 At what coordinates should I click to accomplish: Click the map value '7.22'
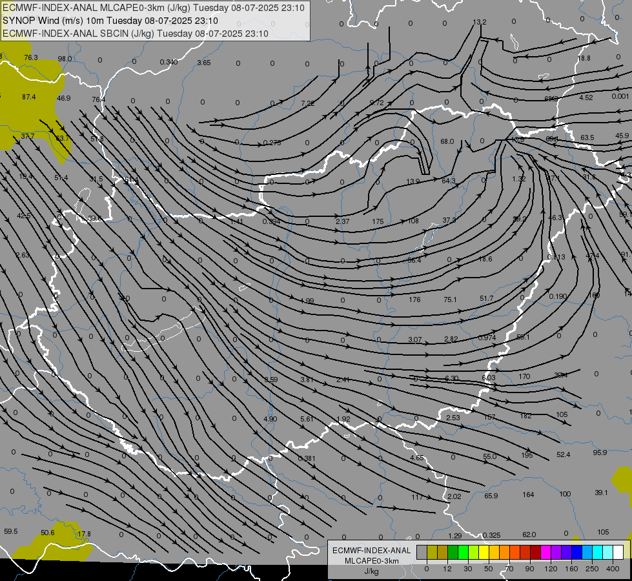pos(308,103)
